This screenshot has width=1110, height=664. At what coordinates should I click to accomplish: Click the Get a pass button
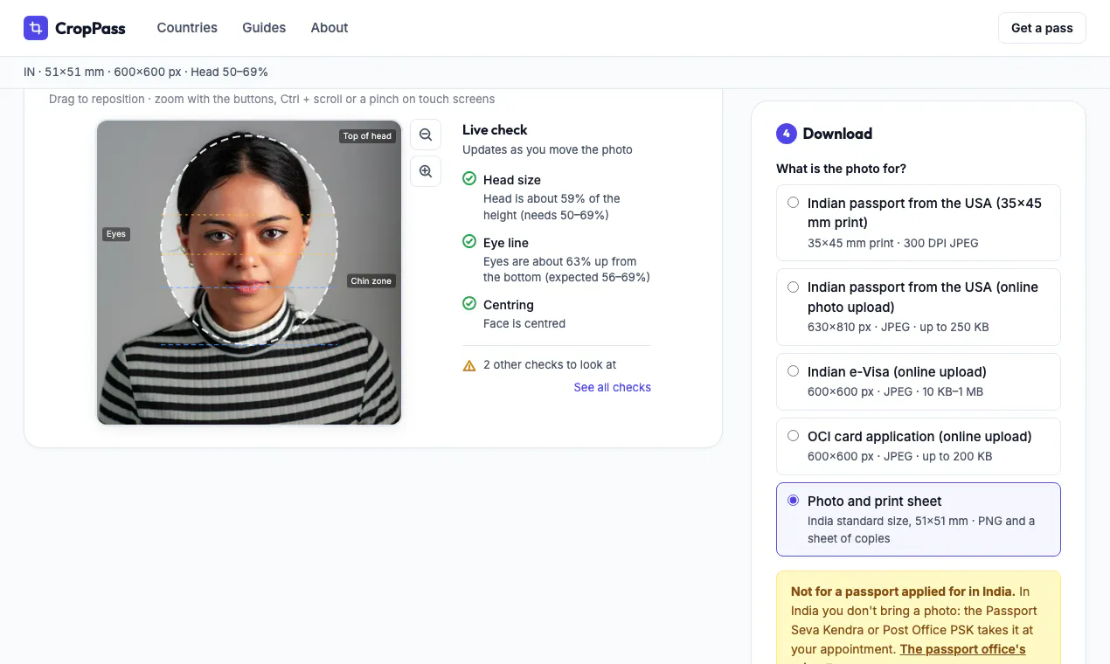[1042, 28]
